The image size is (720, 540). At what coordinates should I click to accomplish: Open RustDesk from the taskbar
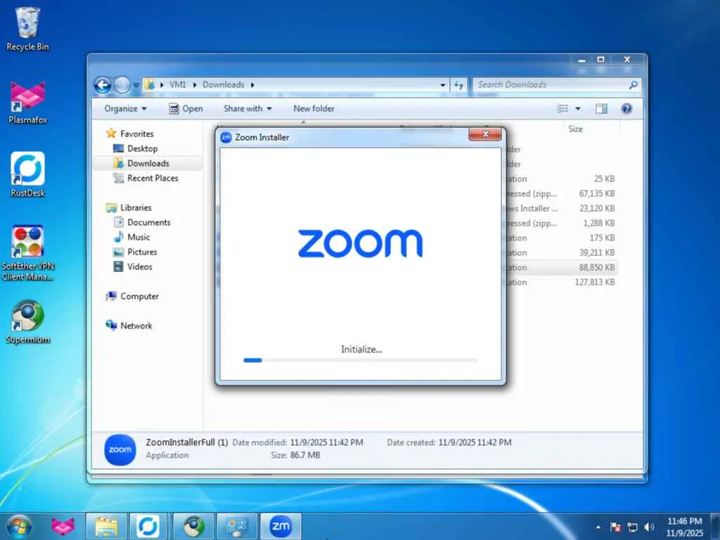[148, 526]
